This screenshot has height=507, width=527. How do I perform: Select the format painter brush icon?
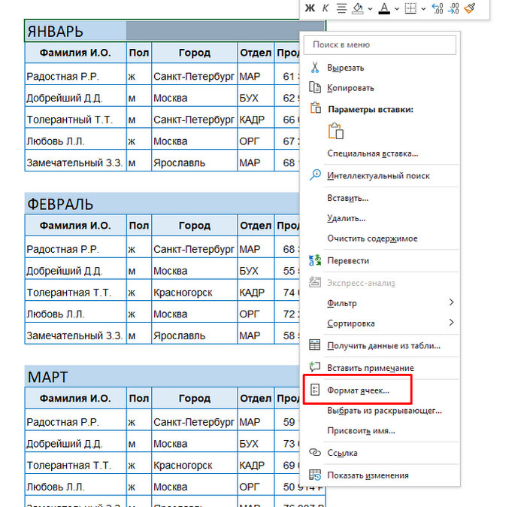coord(470,8)
